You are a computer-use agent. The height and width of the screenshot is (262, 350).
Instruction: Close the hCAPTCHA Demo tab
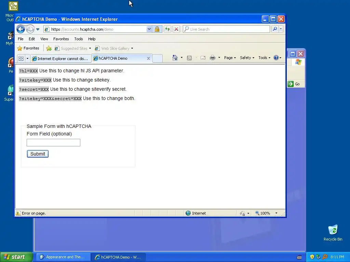pos(148,58)
